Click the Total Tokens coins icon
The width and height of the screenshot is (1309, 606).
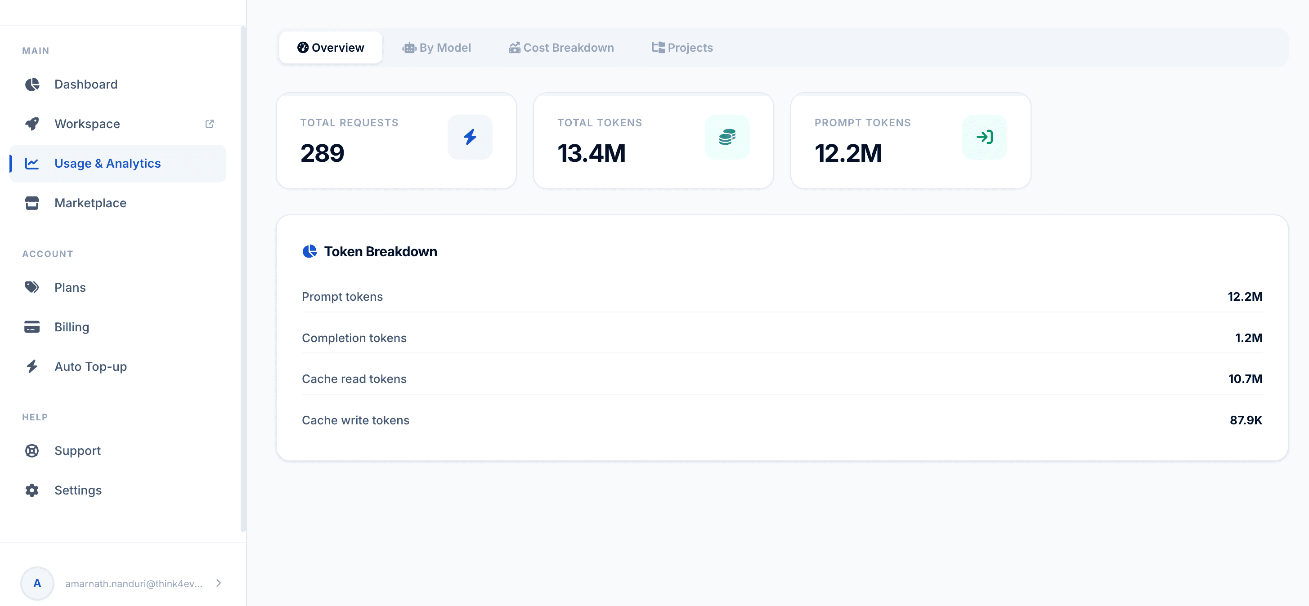(727, 137)
